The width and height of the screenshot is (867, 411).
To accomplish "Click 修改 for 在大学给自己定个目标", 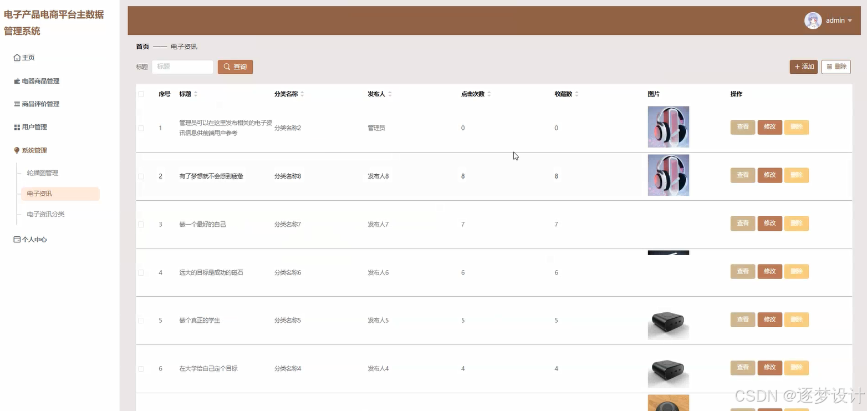I will click(769, 368).
